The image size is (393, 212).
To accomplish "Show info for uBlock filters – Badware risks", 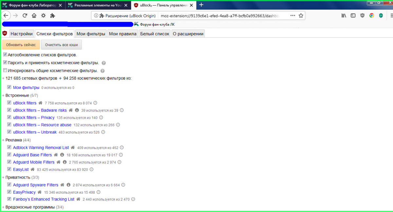I will click(x=77, y=110).
